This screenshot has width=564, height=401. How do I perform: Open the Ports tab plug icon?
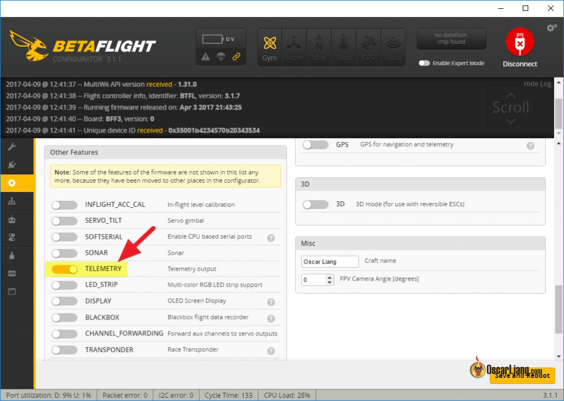[12, 165]
